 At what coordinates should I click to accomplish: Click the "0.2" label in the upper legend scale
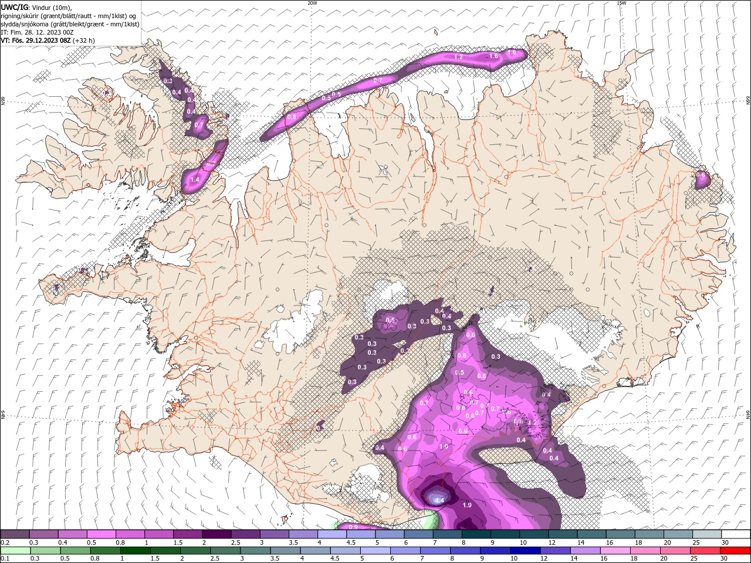click(4, 542)
